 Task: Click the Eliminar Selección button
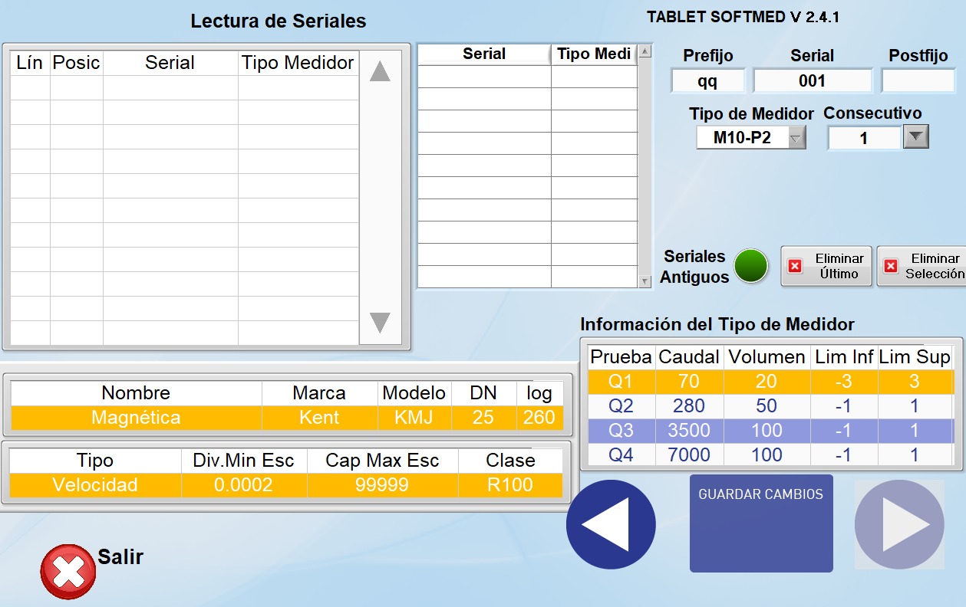(x=921, y=266)
